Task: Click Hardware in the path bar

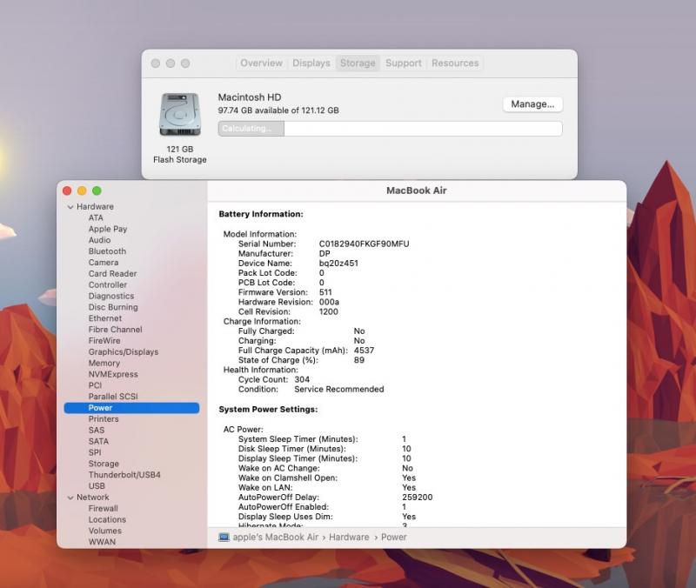Action: click(349, 538)
